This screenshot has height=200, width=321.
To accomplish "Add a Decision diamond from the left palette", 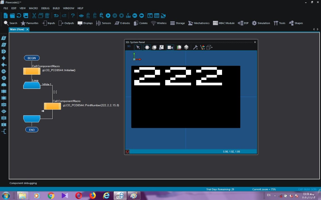I will coord(4,58).
